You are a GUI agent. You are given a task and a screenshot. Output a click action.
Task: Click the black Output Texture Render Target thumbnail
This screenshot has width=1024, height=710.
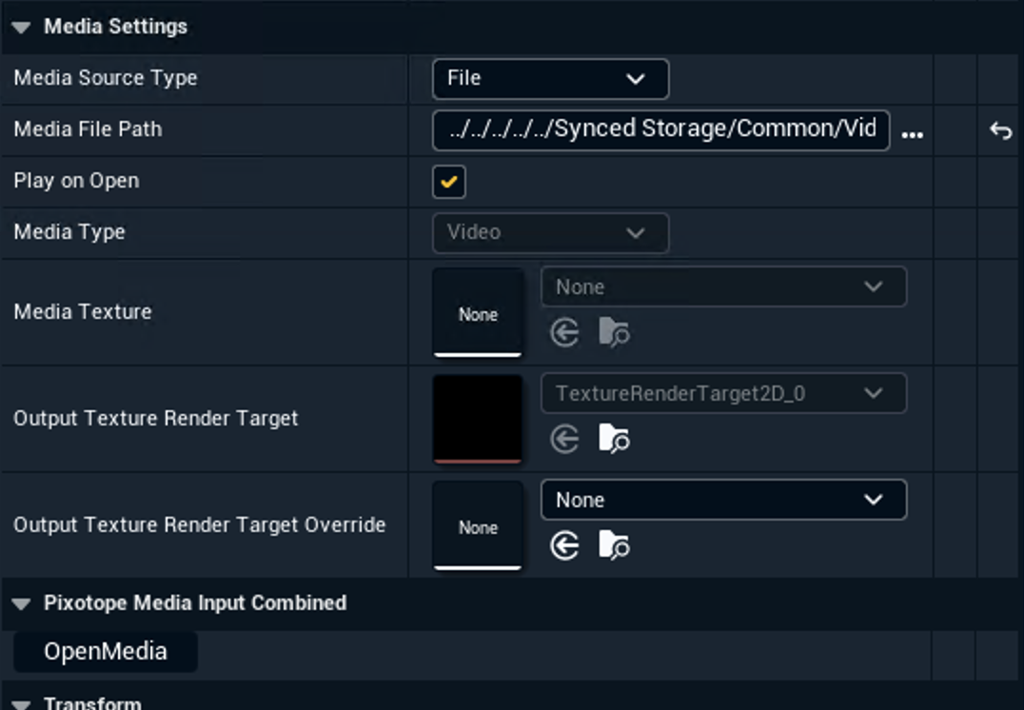[478, 419]
